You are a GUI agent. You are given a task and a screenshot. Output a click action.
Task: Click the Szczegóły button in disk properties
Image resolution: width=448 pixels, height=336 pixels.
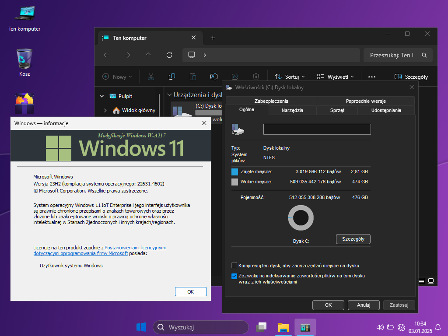click(x=353, y=239)
